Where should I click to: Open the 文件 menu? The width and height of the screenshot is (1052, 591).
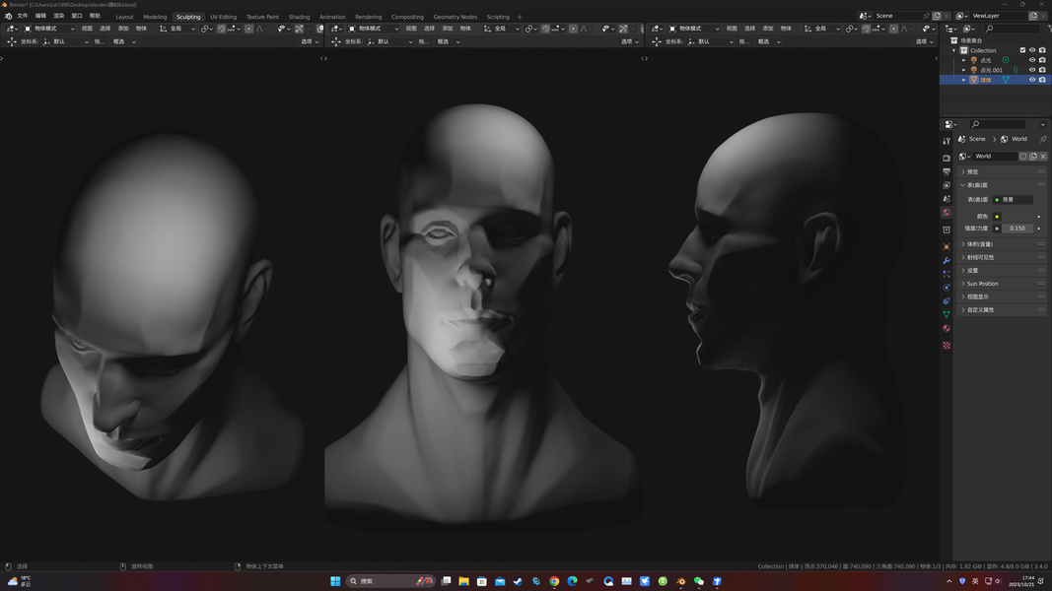pos(23,16)
